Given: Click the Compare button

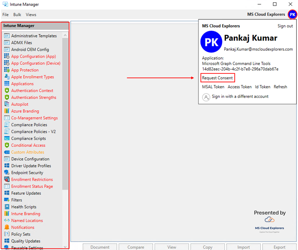Looking at the screenshot, I should [136, 247].
